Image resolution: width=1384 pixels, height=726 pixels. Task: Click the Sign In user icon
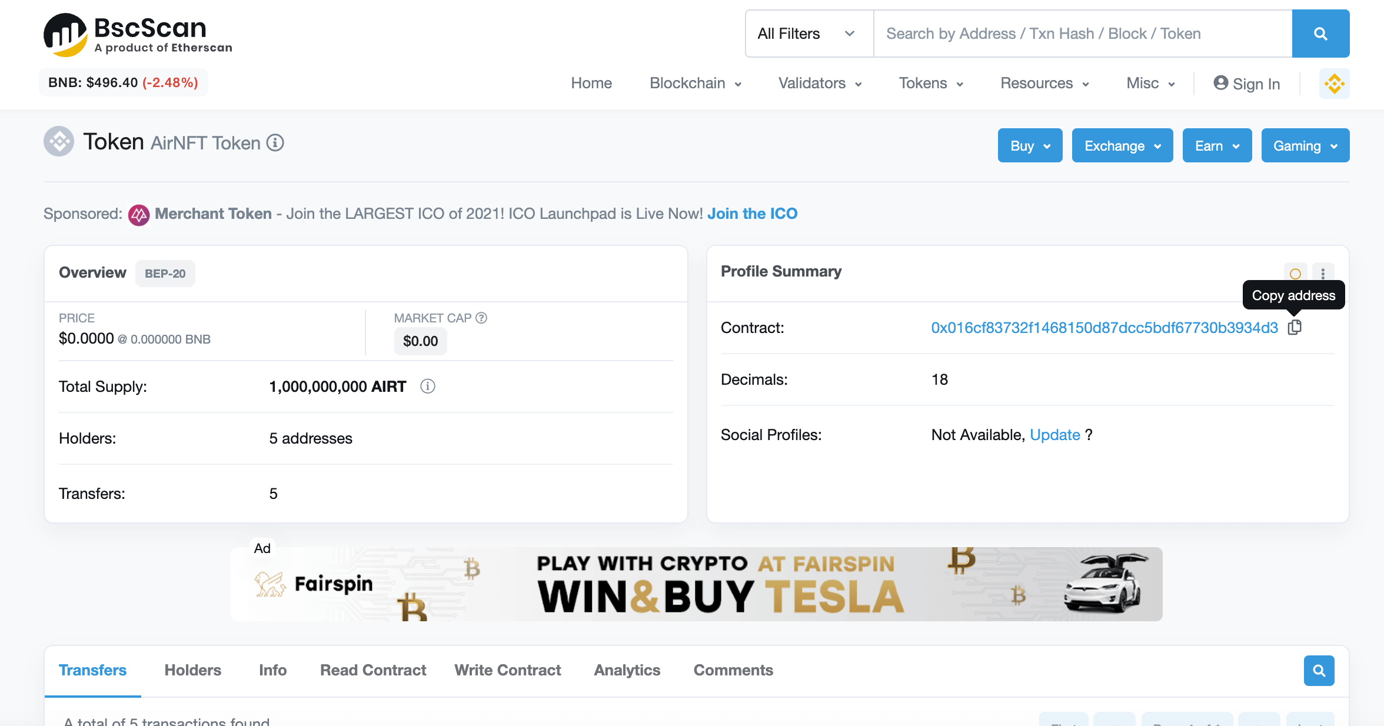pos(1220,83)
